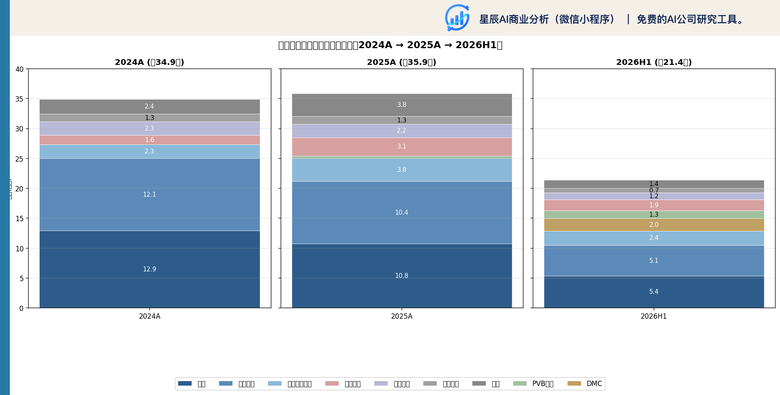
Task: Select the dark gray 3.8 segment in 2025A
Action: (x=402, y=105)
